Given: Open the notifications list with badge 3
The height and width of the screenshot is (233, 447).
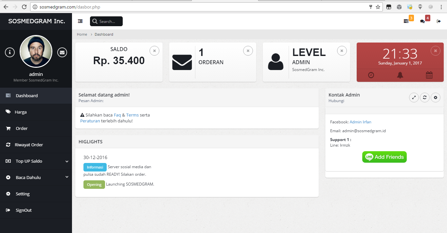Looking at the screenshot, I should pos(406,21).
